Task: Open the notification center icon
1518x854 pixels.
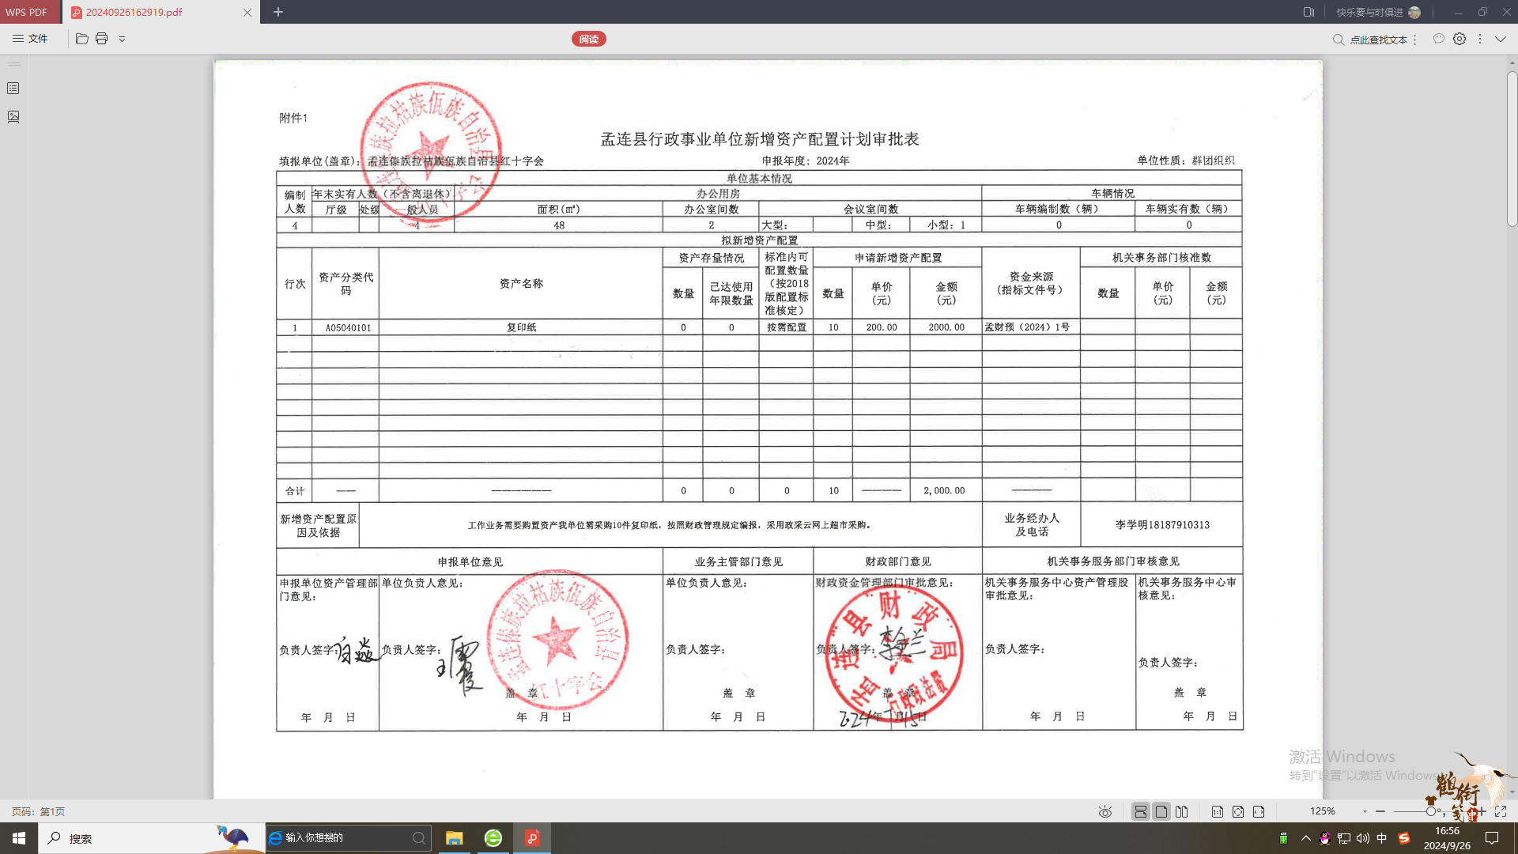Action: tap(1492, 838)
